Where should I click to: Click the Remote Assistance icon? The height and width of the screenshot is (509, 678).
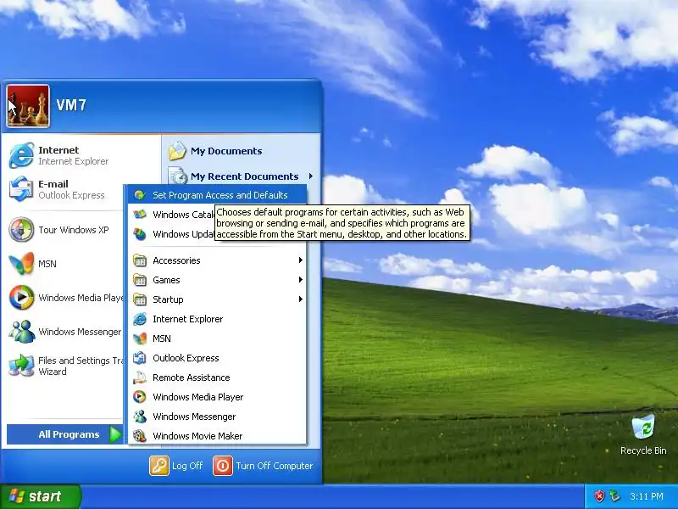pyautogui.click(x=139, y=378)
